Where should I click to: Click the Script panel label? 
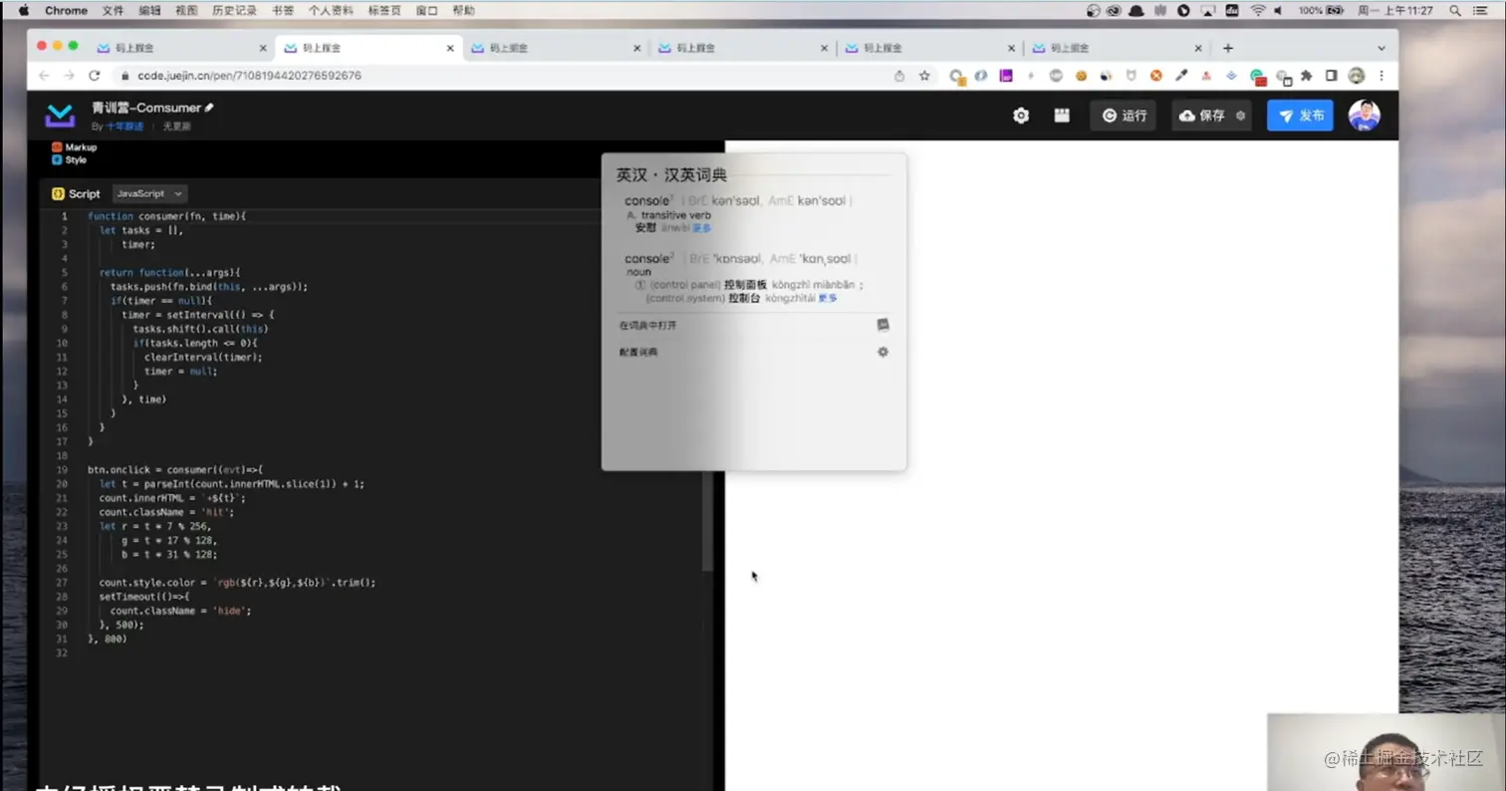76,193
